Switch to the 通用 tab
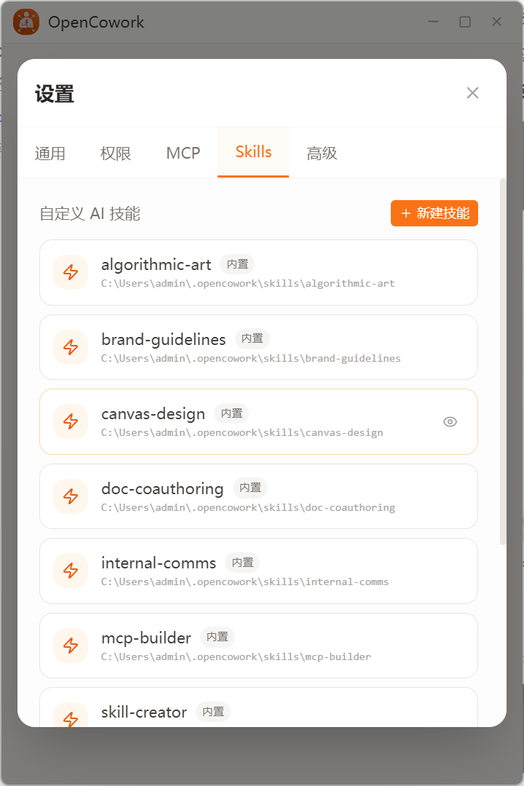Screen dimensions: 524x786 pyautogui.click(x=50, y=153)
